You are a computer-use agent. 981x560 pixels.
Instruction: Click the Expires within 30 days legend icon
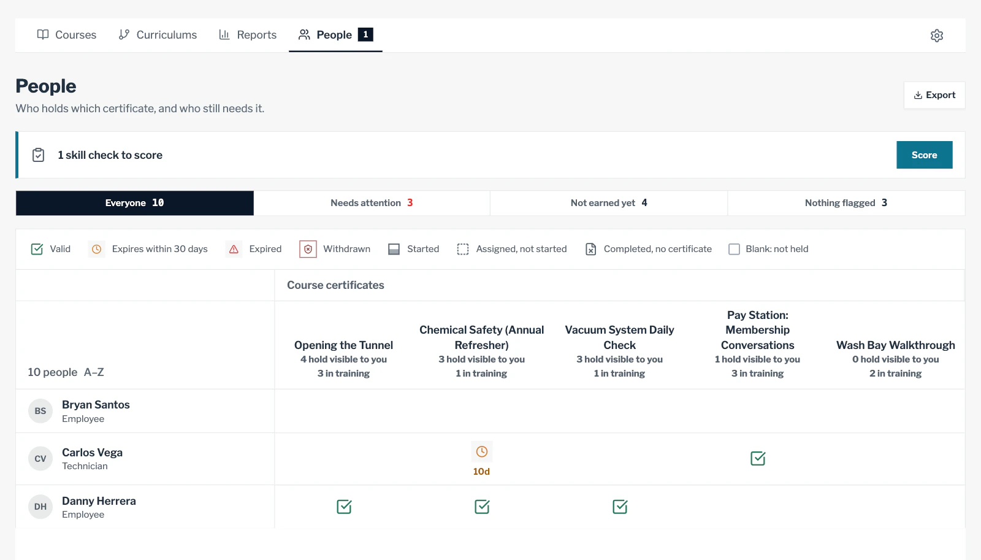pyautogui.click(x=96, y=249)
